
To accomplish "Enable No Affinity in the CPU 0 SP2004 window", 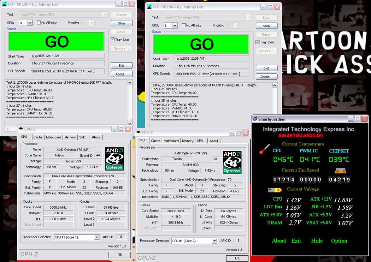I will 39,23.
